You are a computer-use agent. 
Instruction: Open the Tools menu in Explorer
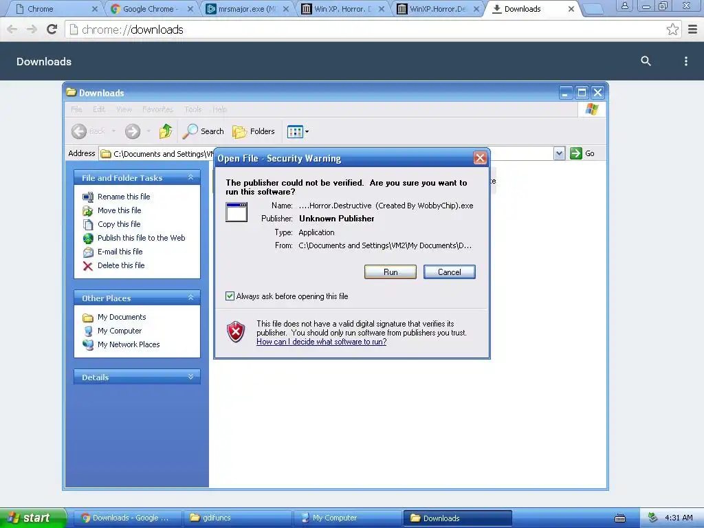193,109
